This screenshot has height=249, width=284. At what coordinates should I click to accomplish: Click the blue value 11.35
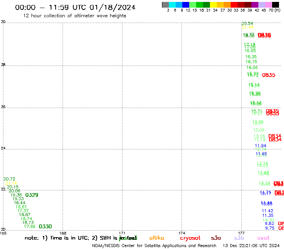point(268,216)
